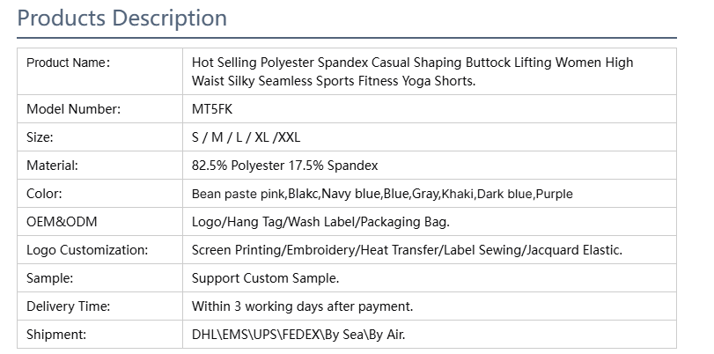This screenshot has height=354, width=714.
Task: Select the Color label cell
Action: (99, 194)
